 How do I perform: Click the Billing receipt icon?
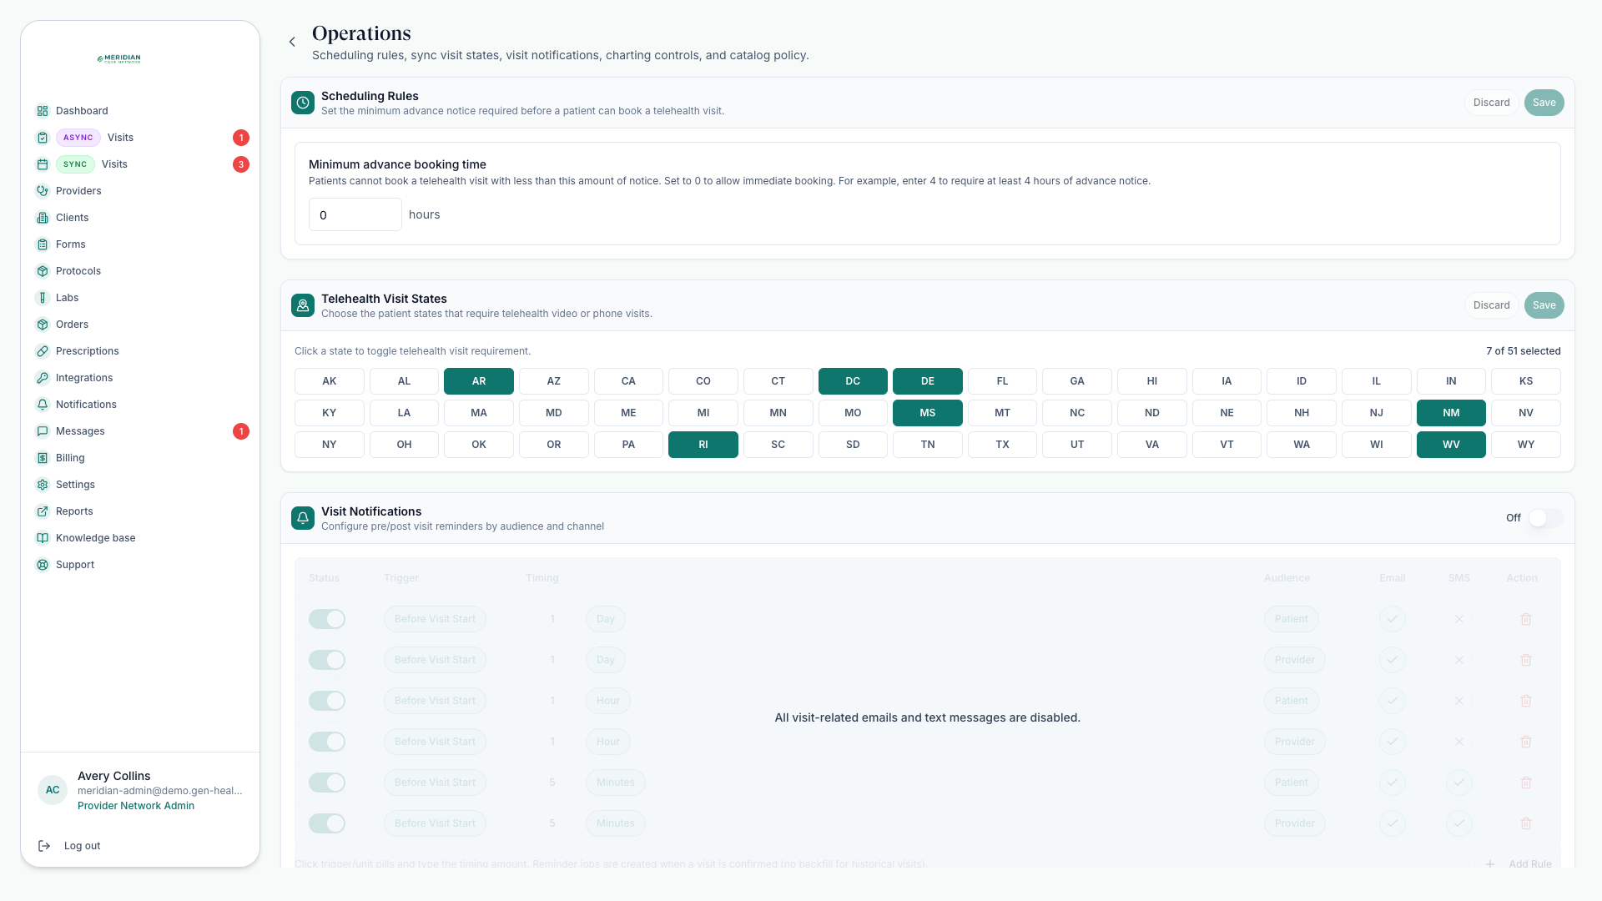click(43, 458)
